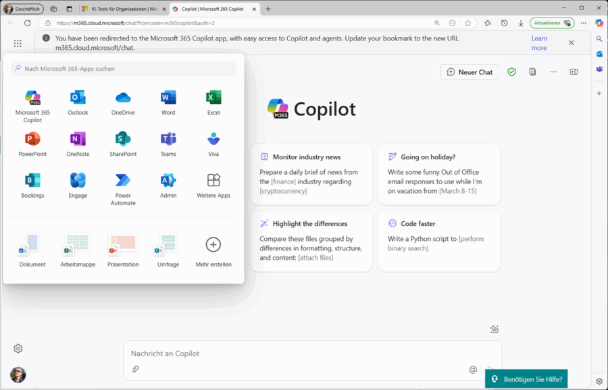Reload the page
This screenshot has width=608, height=390.
[27, 23]
